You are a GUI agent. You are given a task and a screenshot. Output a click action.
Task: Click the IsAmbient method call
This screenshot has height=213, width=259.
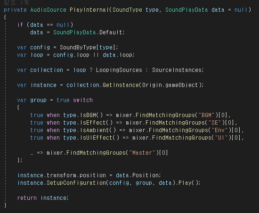(x=95, y=130)
